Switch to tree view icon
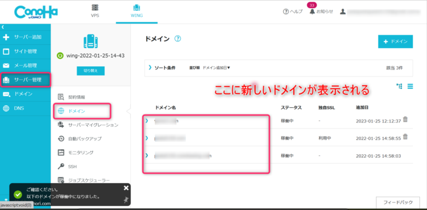427x210 pixels. click(400, 86)
